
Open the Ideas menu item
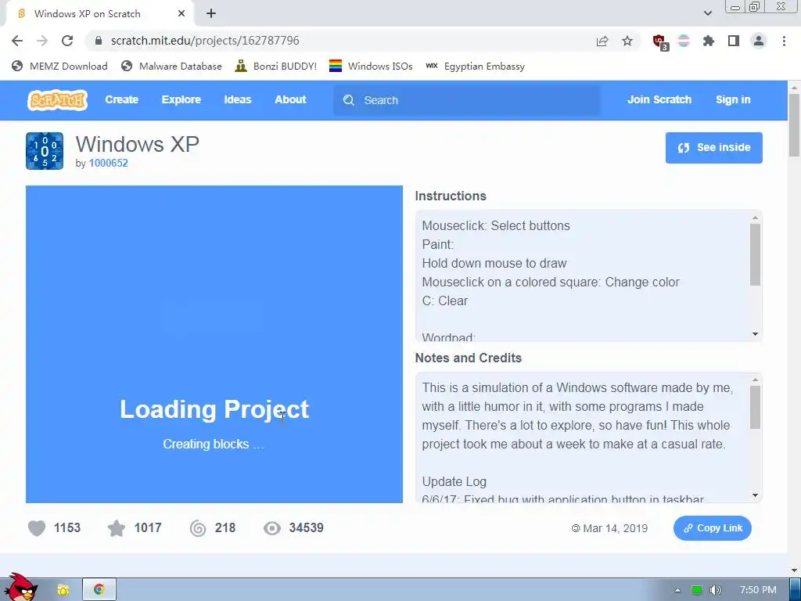(x=238, y=99)
